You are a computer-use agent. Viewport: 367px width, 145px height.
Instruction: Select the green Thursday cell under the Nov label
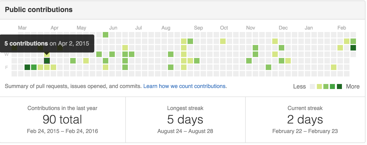249,61
